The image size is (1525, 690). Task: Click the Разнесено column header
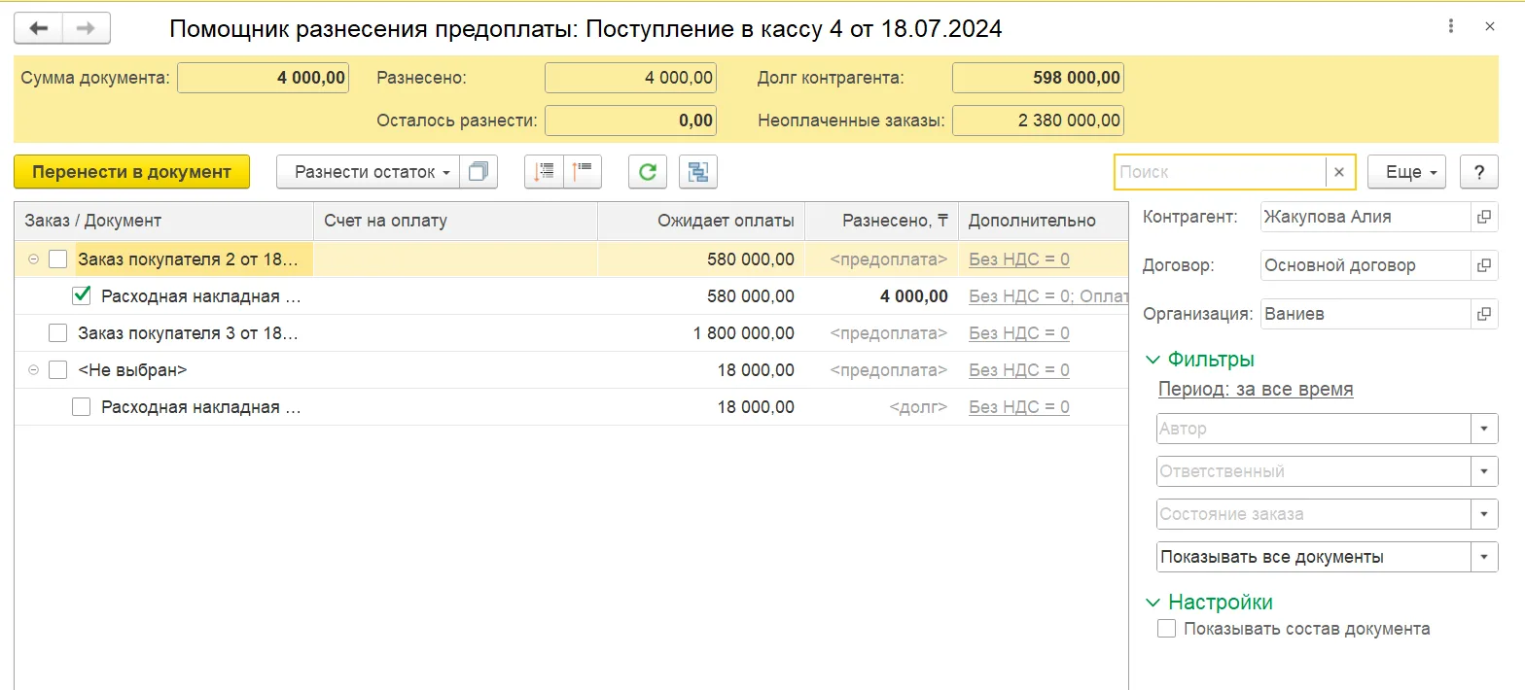[881, 221]
